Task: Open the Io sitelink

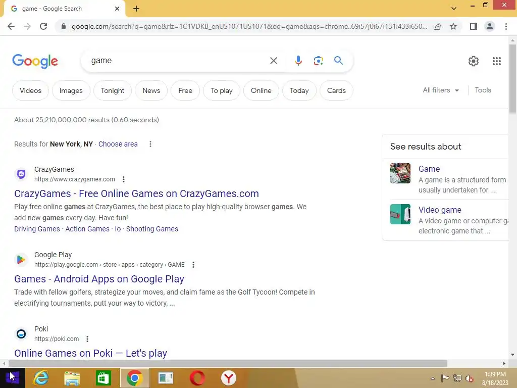Action: pyautogui.click(x=118, y=229)
